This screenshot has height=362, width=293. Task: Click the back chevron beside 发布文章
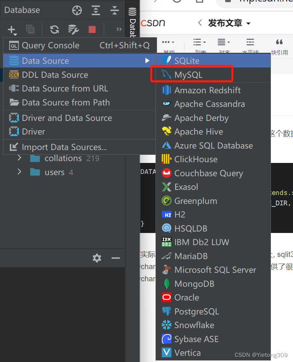point(199,22)
